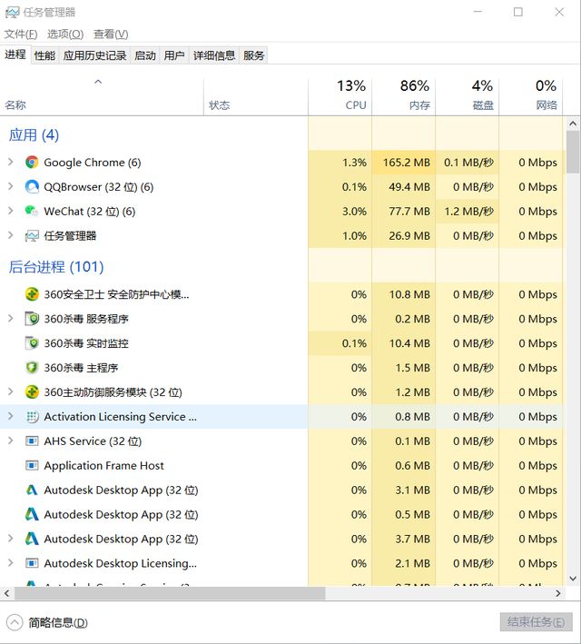Screen dimensions: 581x644
Task: Switch to the 性能 tab
Action: click(44, 55)
